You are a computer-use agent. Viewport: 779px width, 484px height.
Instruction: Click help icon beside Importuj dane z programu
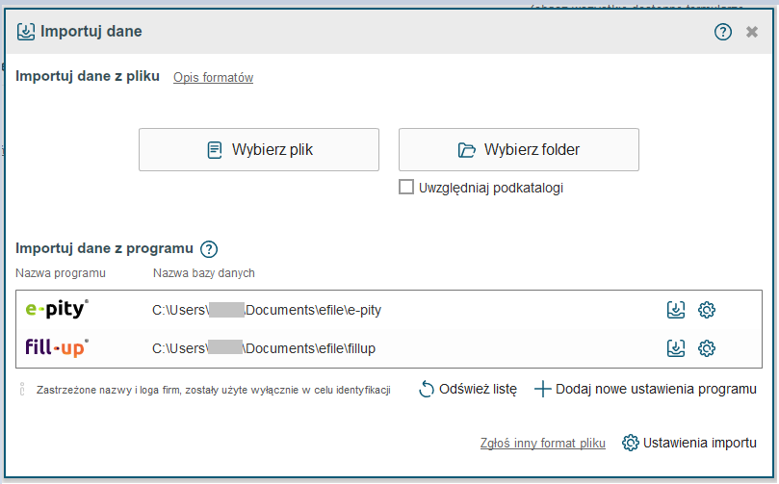[x=209, y=249]
